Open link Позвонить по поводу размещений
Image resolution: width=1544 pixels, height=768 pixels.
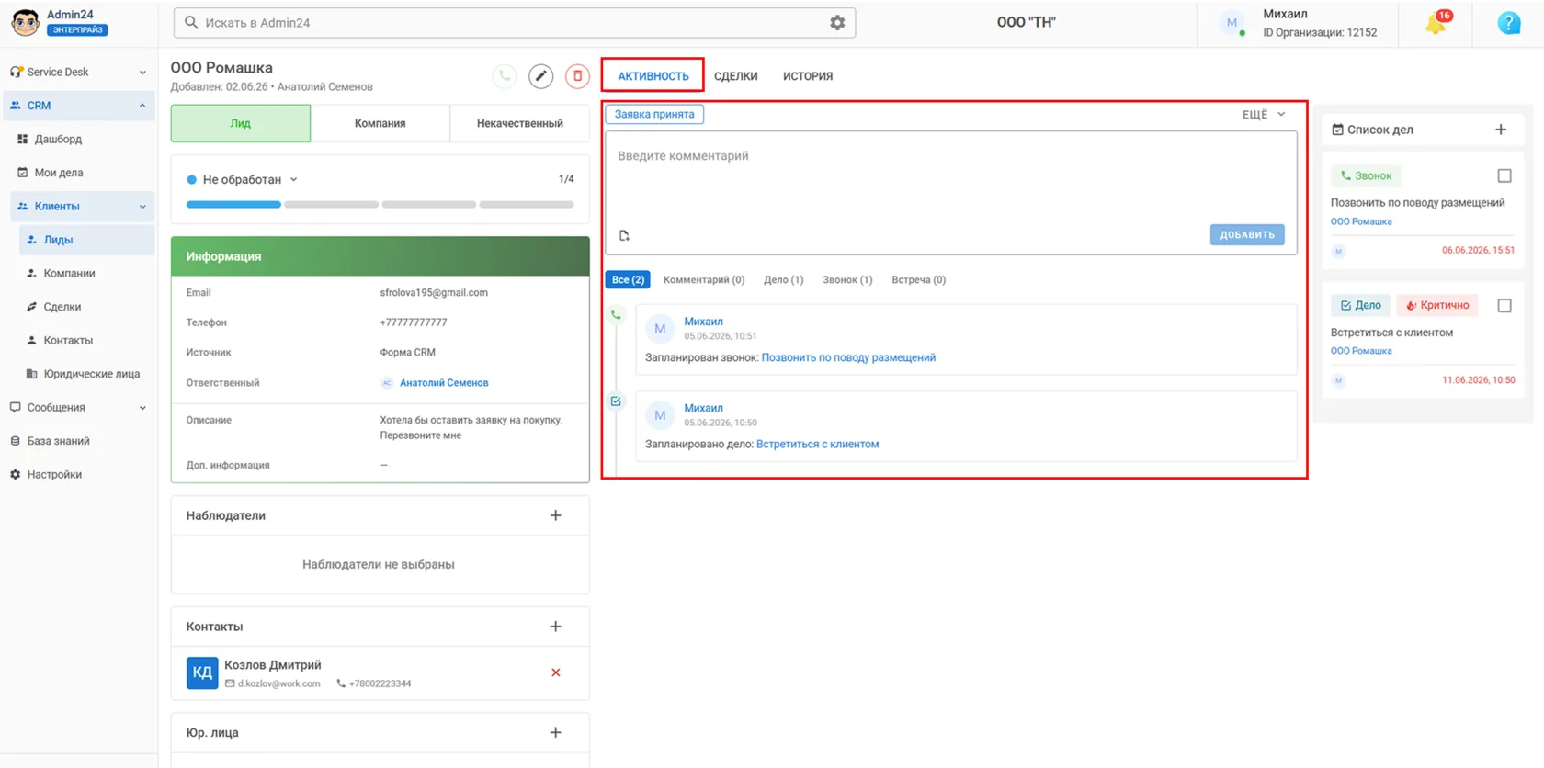[x=848, y=358]
